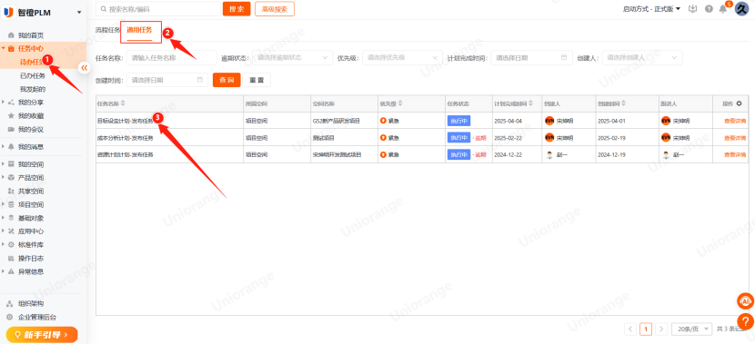The height and width of the screenshot is (344, 755).
Task: Open the 优先级 filter dropdown
Action: (x=402, y=58)
